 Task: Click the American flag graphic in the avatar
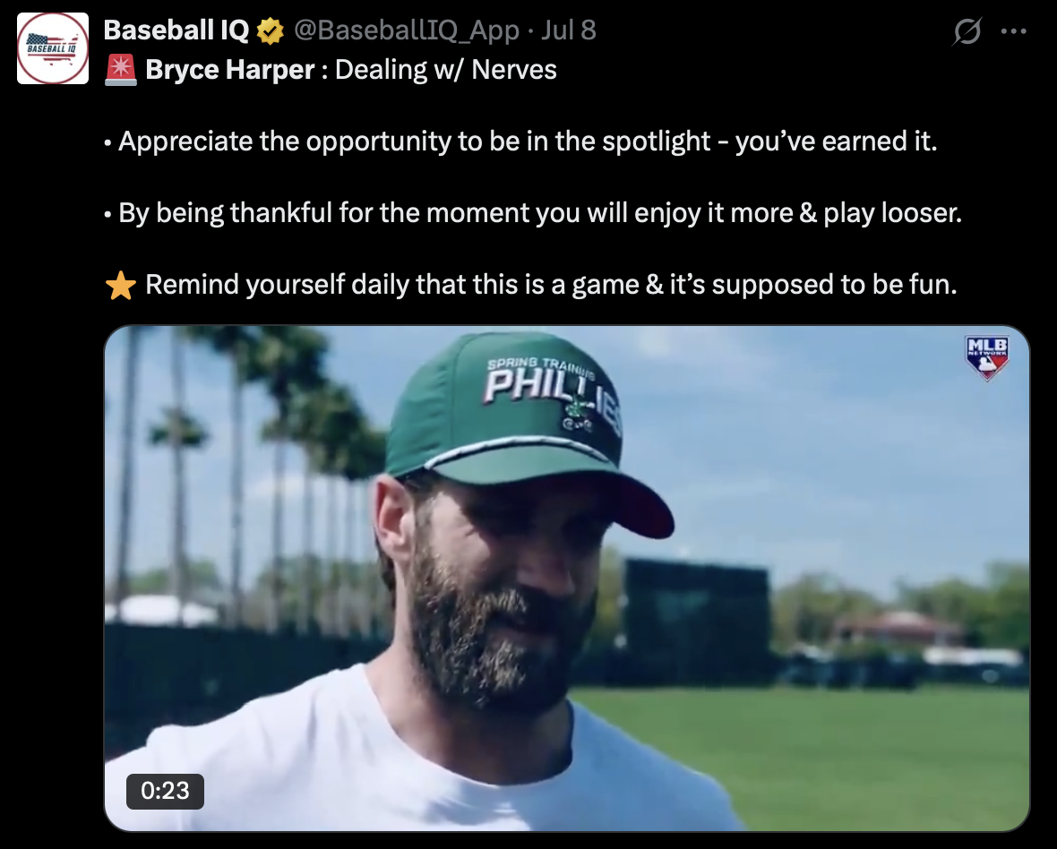point(40,38)
